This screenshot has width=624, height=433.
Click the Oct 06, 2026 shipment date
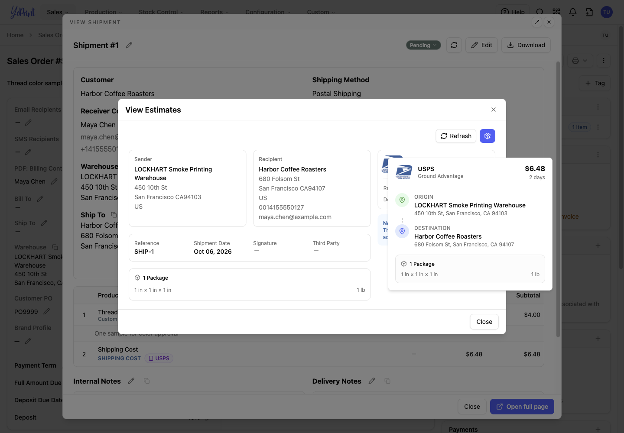click(x=213, y=252)
